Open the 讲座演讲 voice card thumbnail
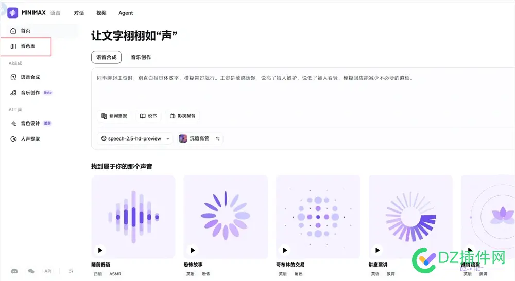The width and height of the screenshot is (515, 281). 410,217
